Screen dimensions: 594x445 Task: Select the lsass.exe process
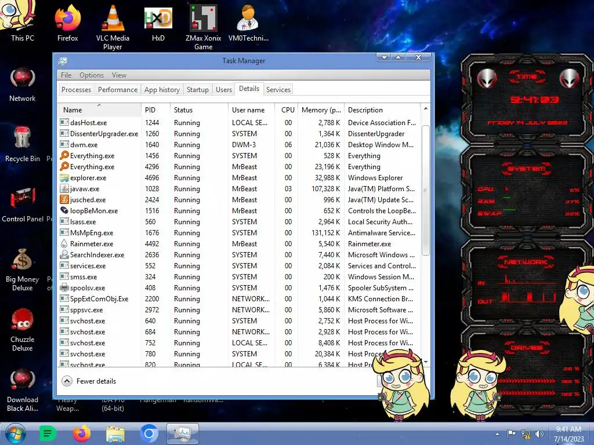pos(239,222)
